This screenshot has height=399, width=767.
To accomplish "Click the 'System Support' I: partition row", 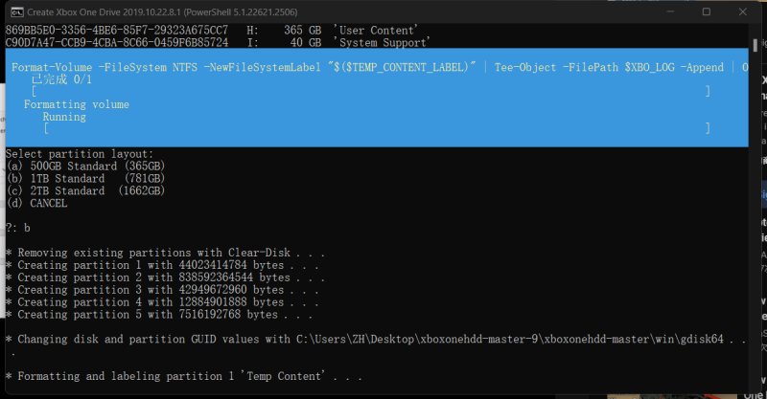I will click(x=216, y=43).
